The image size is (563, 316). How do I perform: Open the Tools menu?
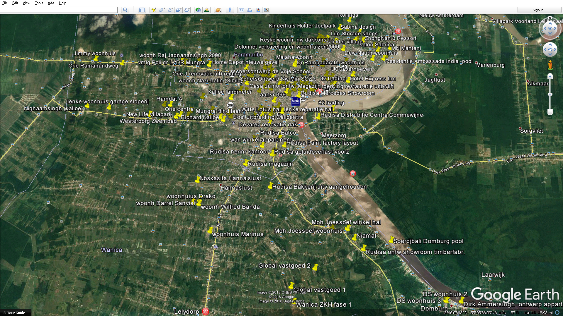39,3
